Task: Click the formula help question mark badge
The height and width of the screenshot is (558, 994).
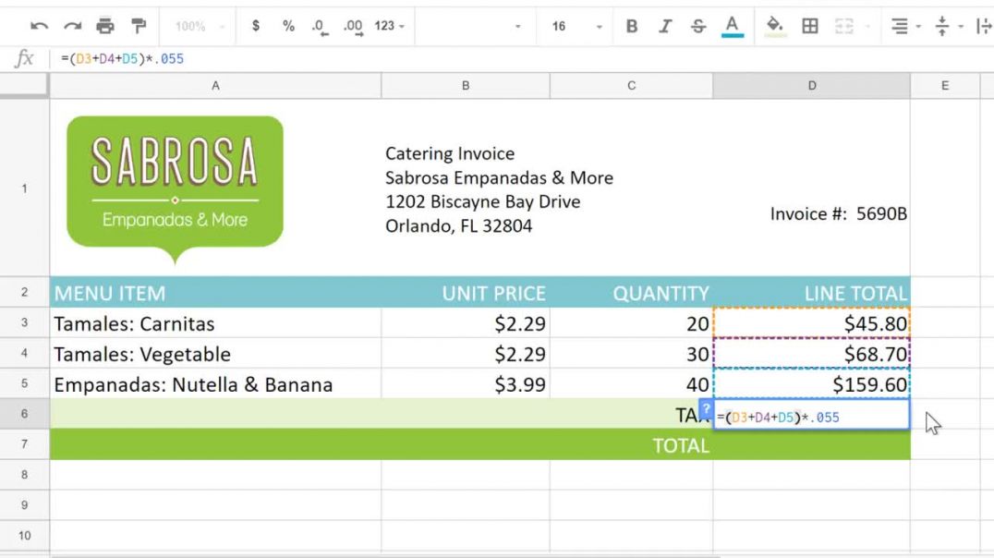Action: 706,408
